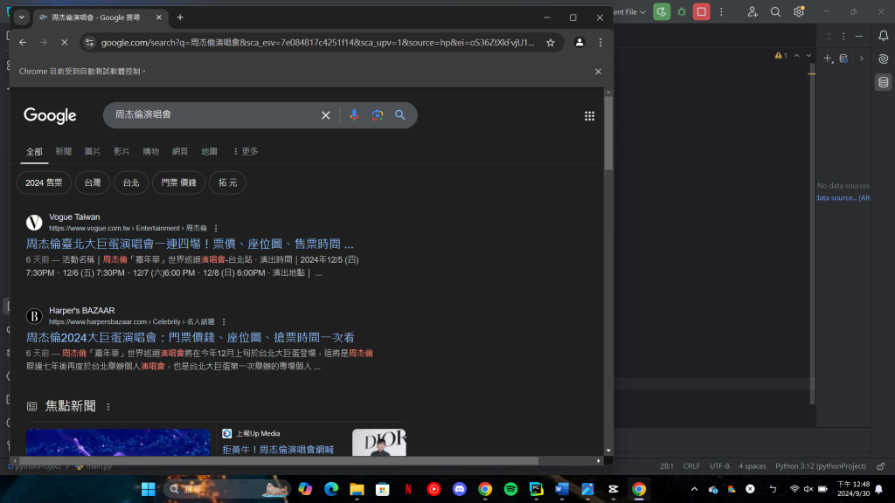The image size is (895, 503).
Task: Switch to the 網頁 search tab
Action: pos(180,151)
